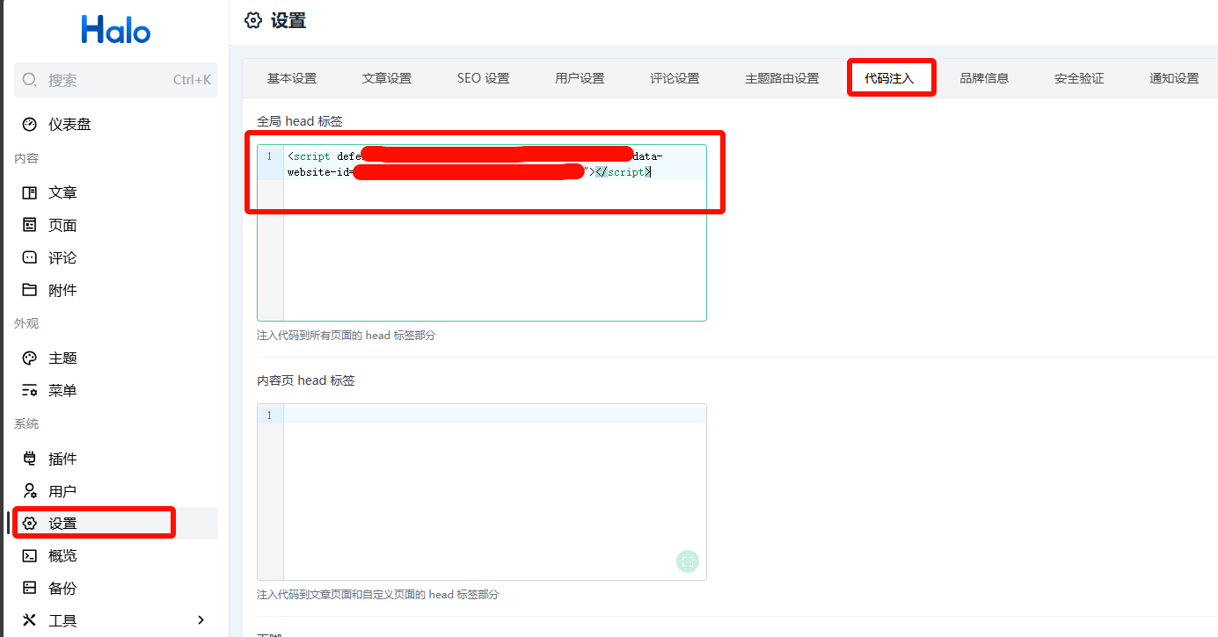Click line number 1 in global head editor
The width and height of the screenshot is (1218, 637).
(x=269, y=156)
